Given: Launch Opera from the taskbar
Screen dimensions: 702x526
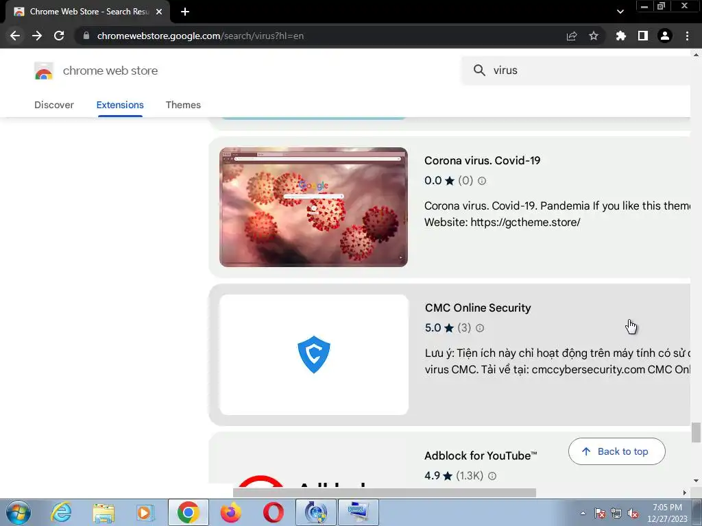Looking at the screenshot, I should 273,512.
